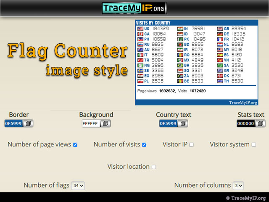The image size is (269, 202).
Task: Click the Visitor location label
Action: (129, 167)
